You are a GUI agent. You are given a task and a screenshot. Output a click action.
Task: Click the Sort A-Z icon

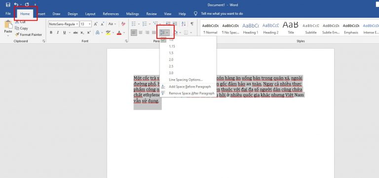184,24
